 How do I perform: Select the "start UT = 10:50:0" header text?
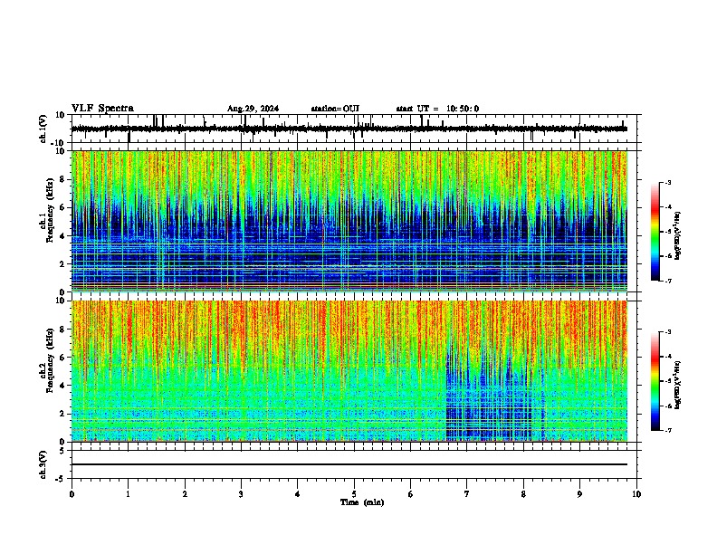pos(437,109)
